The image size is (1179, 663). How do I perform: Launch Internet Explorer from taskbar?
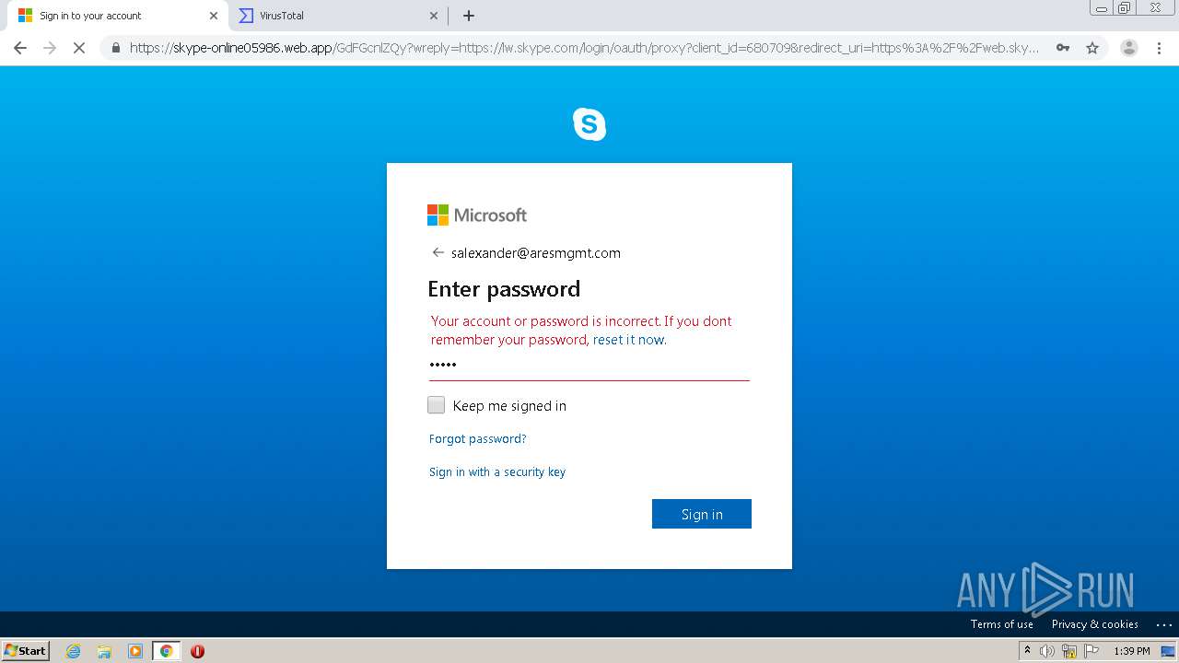pyautogui.click(x=74, y=651)
